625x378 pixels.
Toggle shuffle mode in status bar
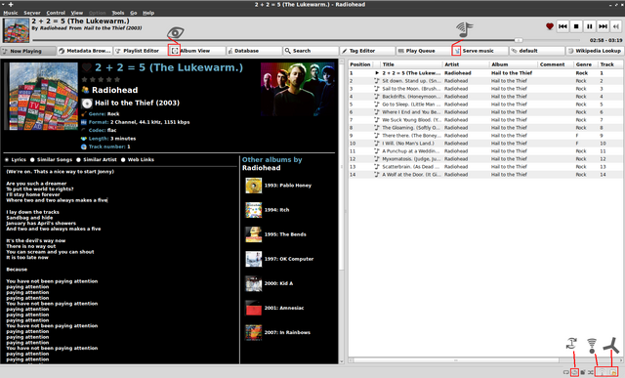[x=590, y=372]
